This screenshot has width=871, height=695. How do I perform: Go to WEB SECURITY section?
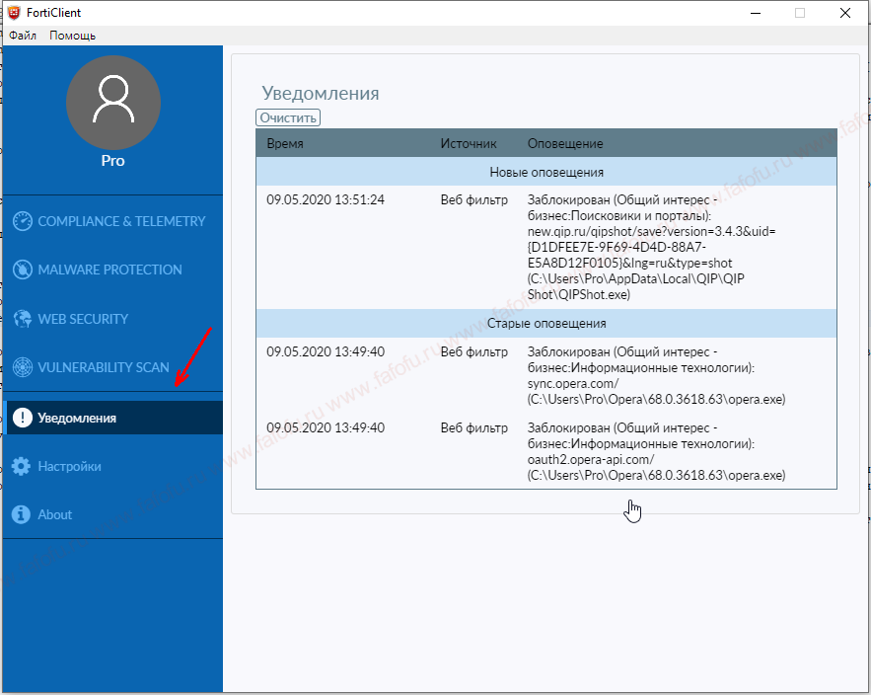click(112, 319)
